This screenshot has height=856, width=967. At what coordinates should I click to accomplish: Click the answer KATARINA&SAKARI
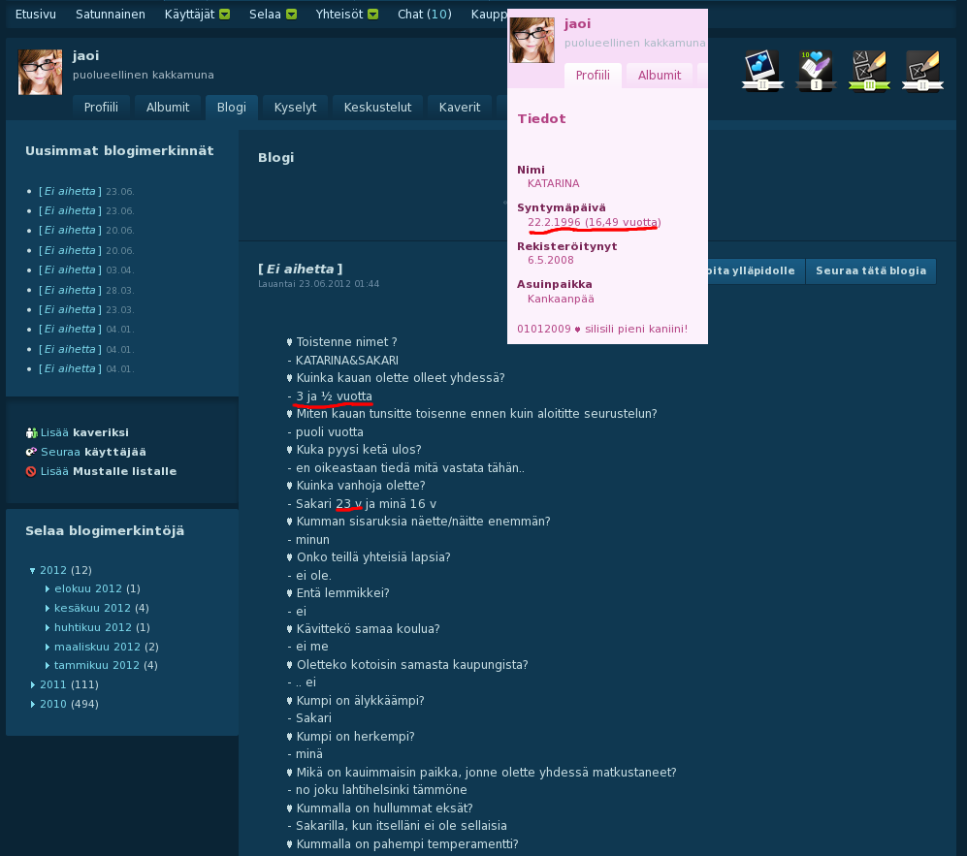[346, 361]
